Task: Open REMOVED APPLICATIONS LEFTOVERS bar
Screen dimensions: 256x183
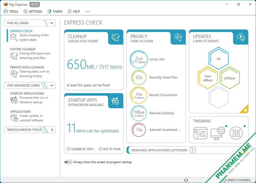Action: click(x=188, y=150)
